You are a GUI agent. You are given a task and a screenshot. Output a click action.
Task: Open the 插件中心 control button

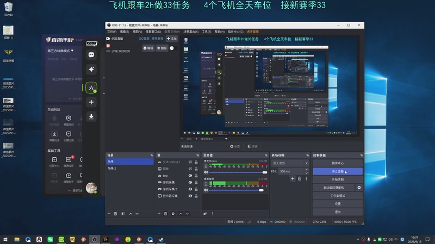(338, 163)
